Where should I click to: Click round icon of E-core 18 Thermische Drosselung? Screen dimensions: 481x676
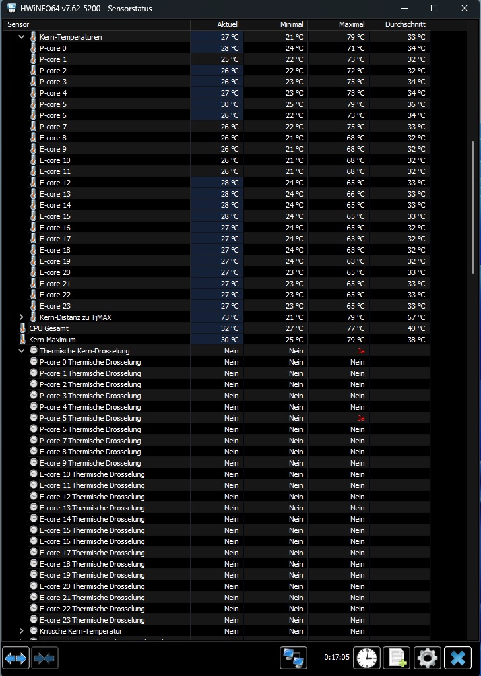click(34, 563)
